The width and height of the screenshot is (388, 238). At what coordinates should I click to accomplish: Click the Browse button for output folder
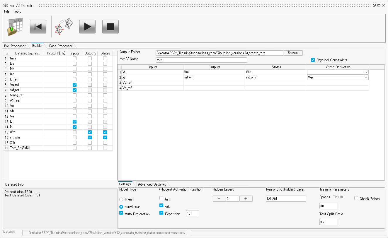pyautogui.click(x=293, y=53)
